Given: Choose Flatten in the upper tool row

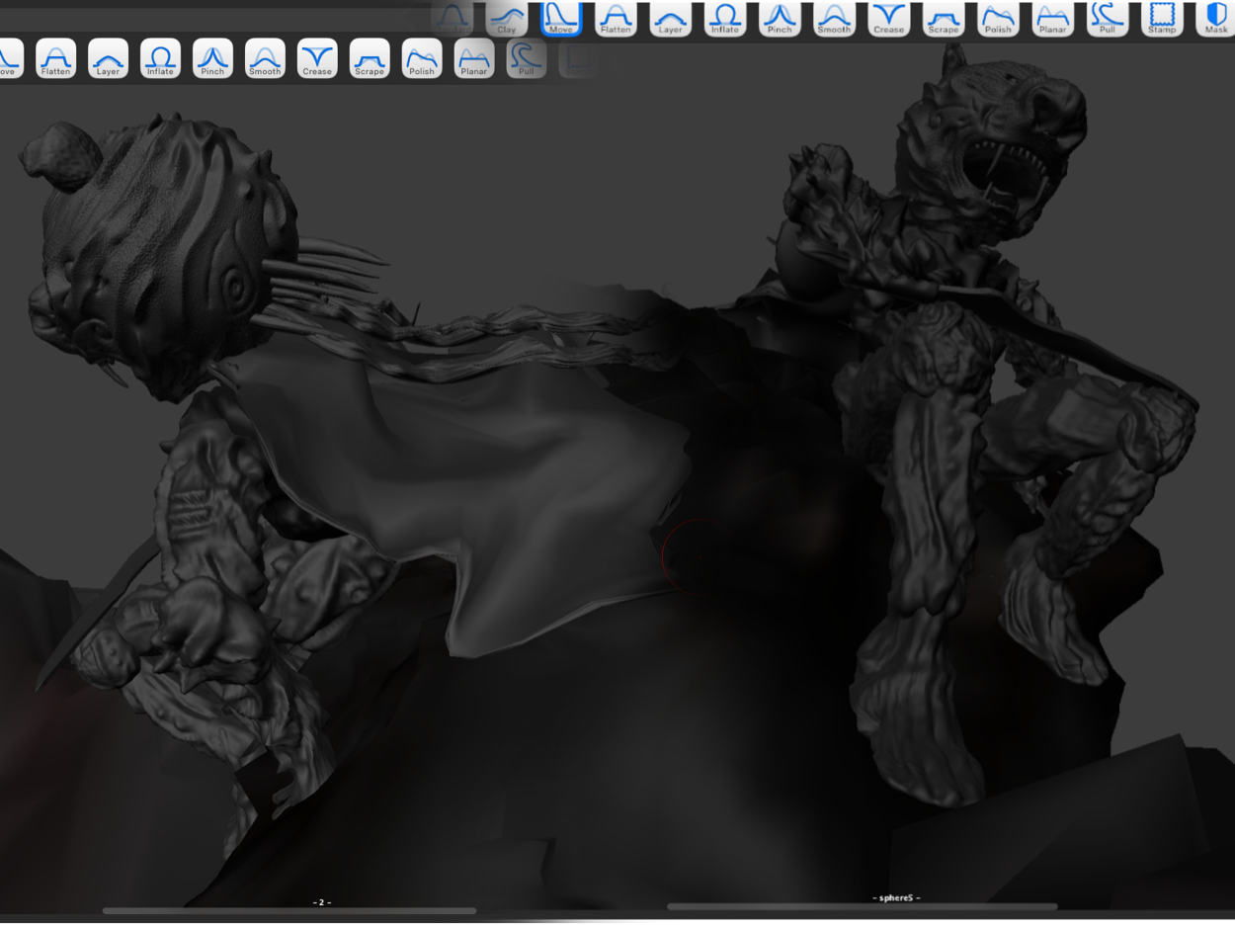Looking at the screenshot, I should pos(616,18).
